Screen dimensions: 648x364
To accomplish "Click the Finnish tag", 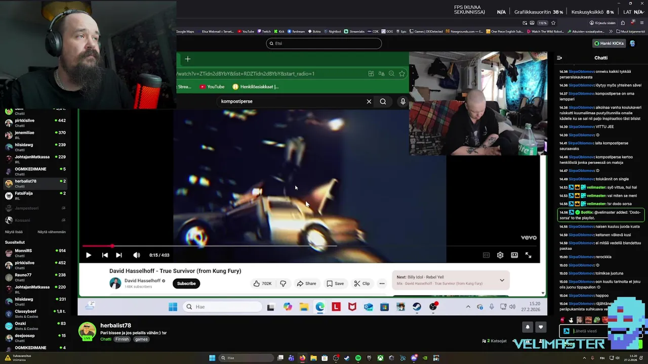I will point(122,339).
